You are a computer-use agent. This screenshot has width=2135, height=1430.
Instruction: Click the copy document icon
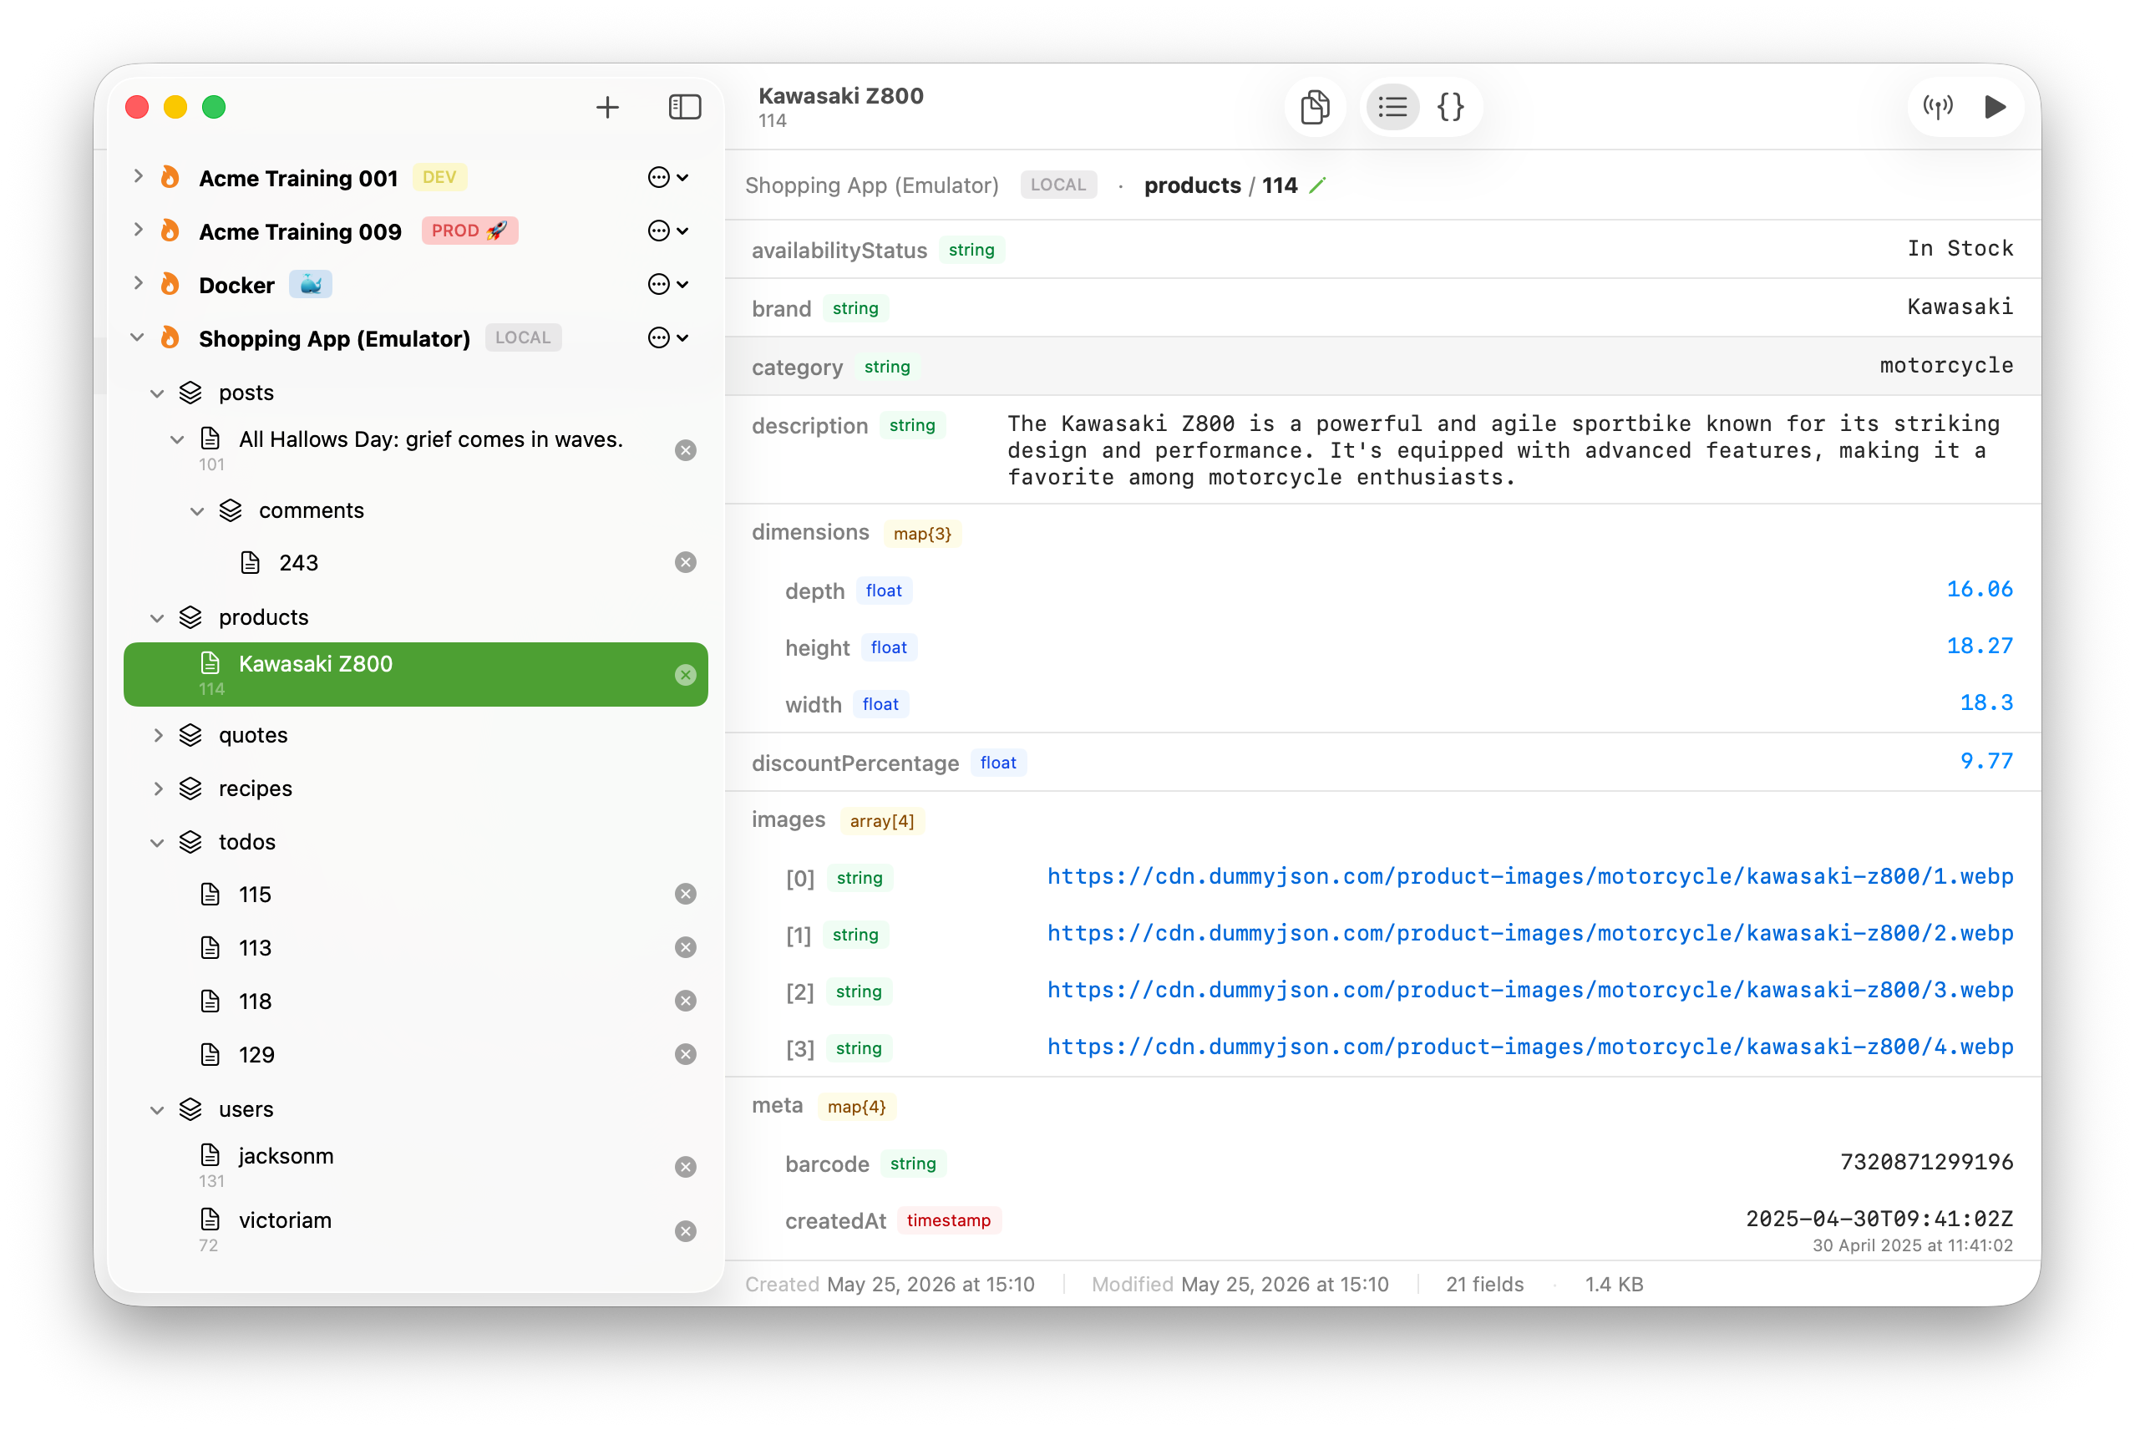(1315, 108)
